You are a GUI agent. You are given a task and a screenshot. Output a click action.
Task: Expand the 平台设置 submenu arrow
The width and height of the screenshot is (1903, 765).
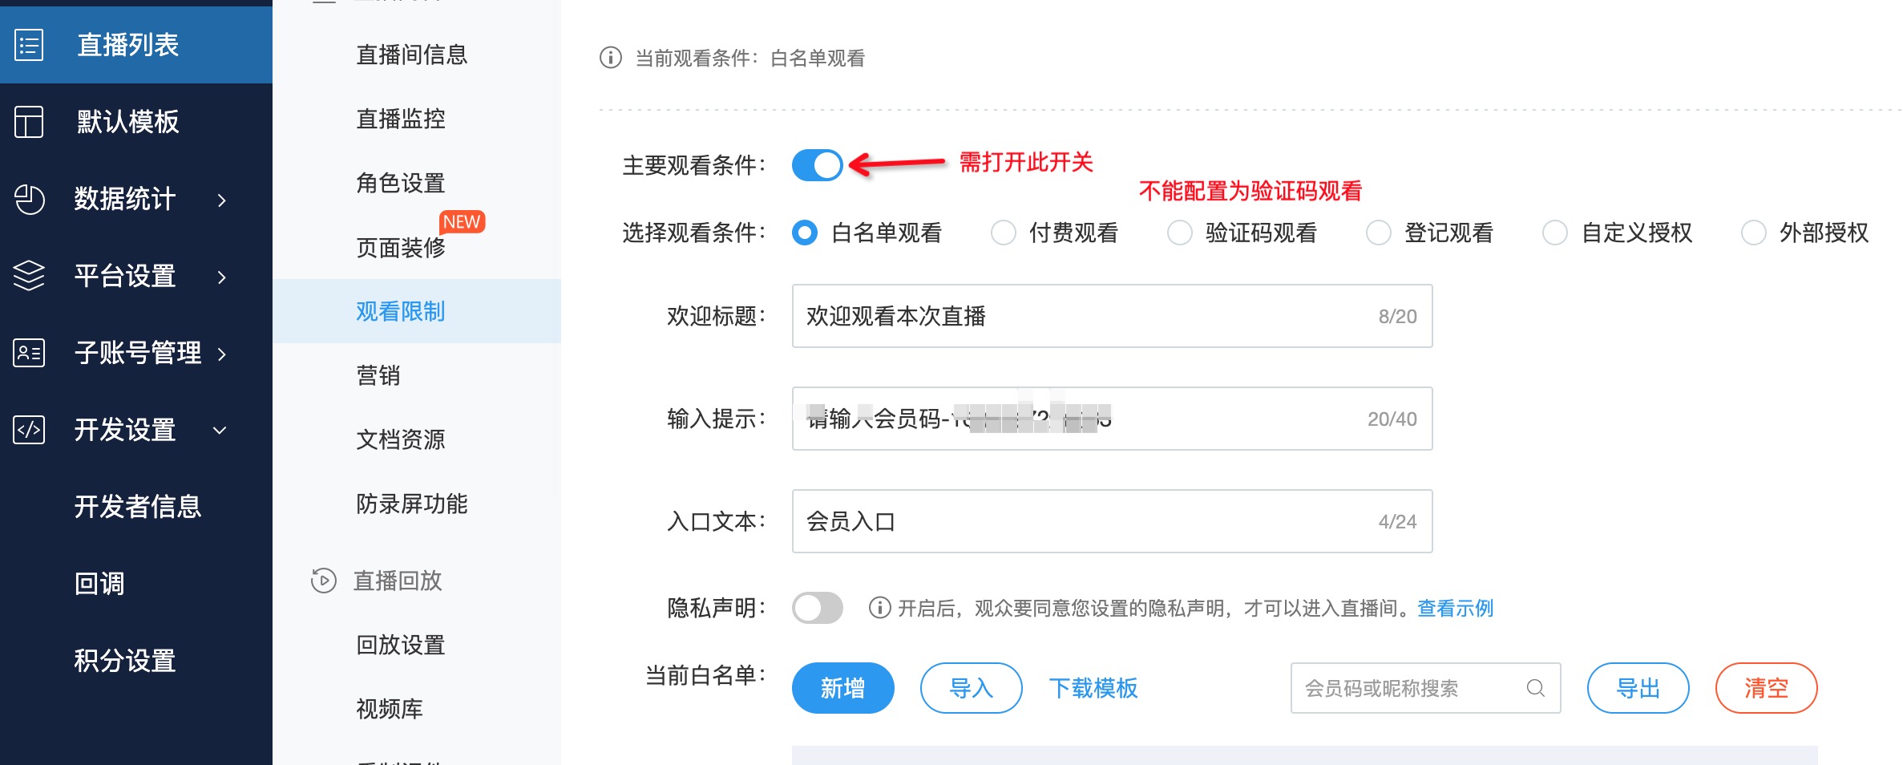click(222, 277)
